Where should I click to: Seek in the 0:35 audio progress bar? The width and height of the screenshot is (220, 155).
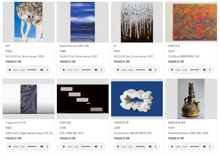(x=140, y=147)
